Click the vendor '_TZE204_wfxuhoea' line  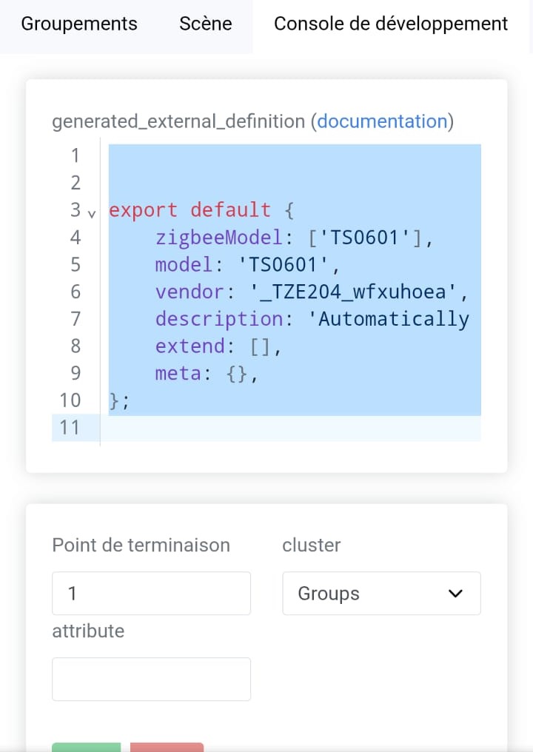[312, 292]
